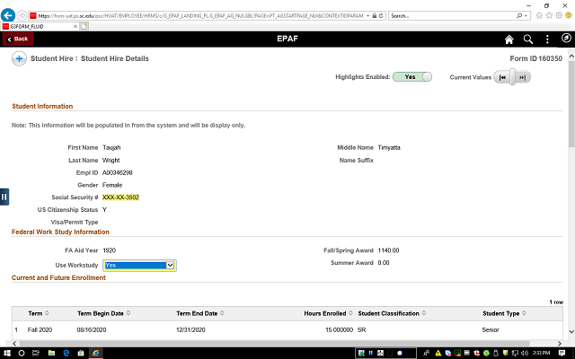Click the First Name Taujah value

pos(111,147)
